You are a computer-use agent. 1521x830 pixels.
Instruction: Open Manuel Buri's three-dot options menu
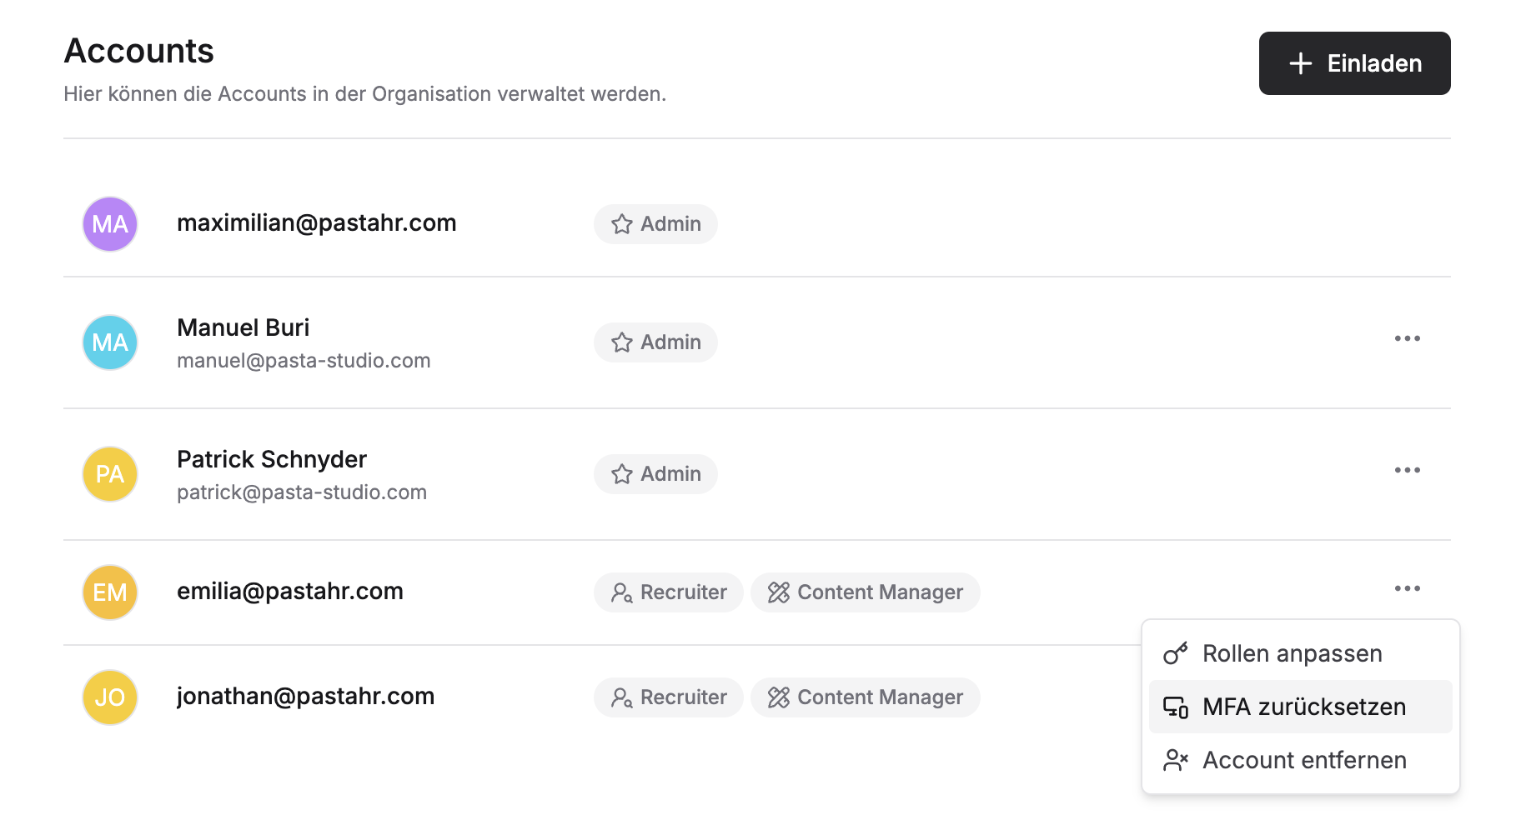point(1407,338)
